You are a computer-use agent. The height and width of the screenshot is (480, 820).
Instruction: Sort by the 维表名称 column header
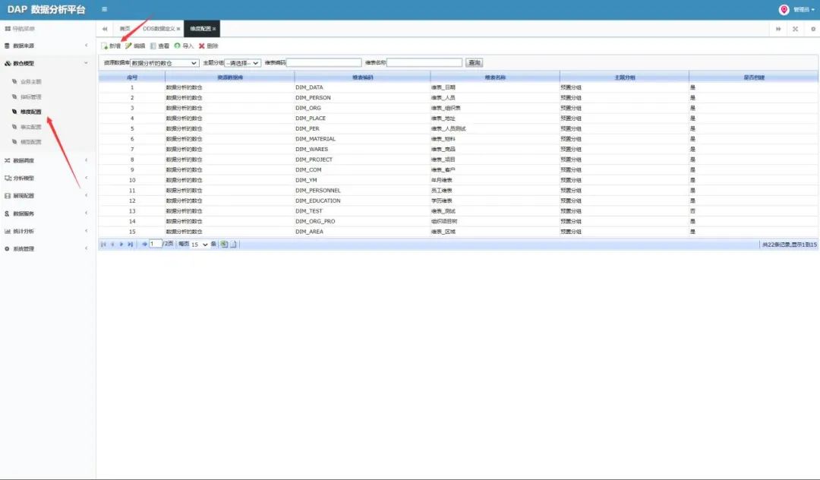(495, 77)
